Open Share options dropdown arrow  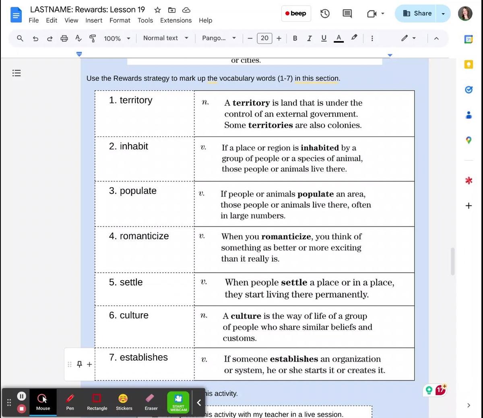(x=443, y=13)
